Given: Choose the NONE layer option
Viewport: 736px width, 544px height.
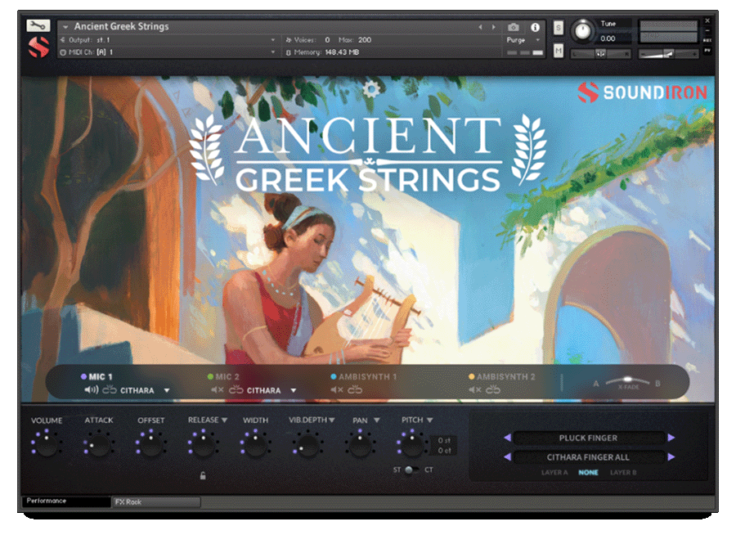Looking at the screenshot, I should [588, 472].
